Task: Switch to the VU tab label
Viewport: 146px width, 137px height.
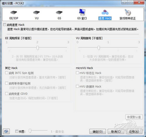Action: [x=36, y=18]
